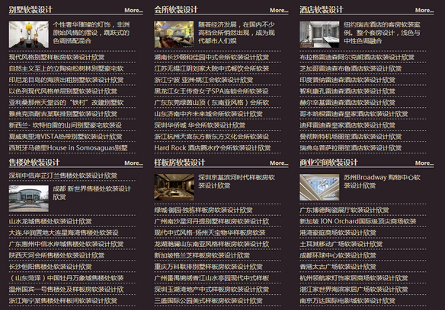Open 广州南沙星河丹提别墅样板房 article
The width and height of the screenshot is (445, 310).
(211, 221)
